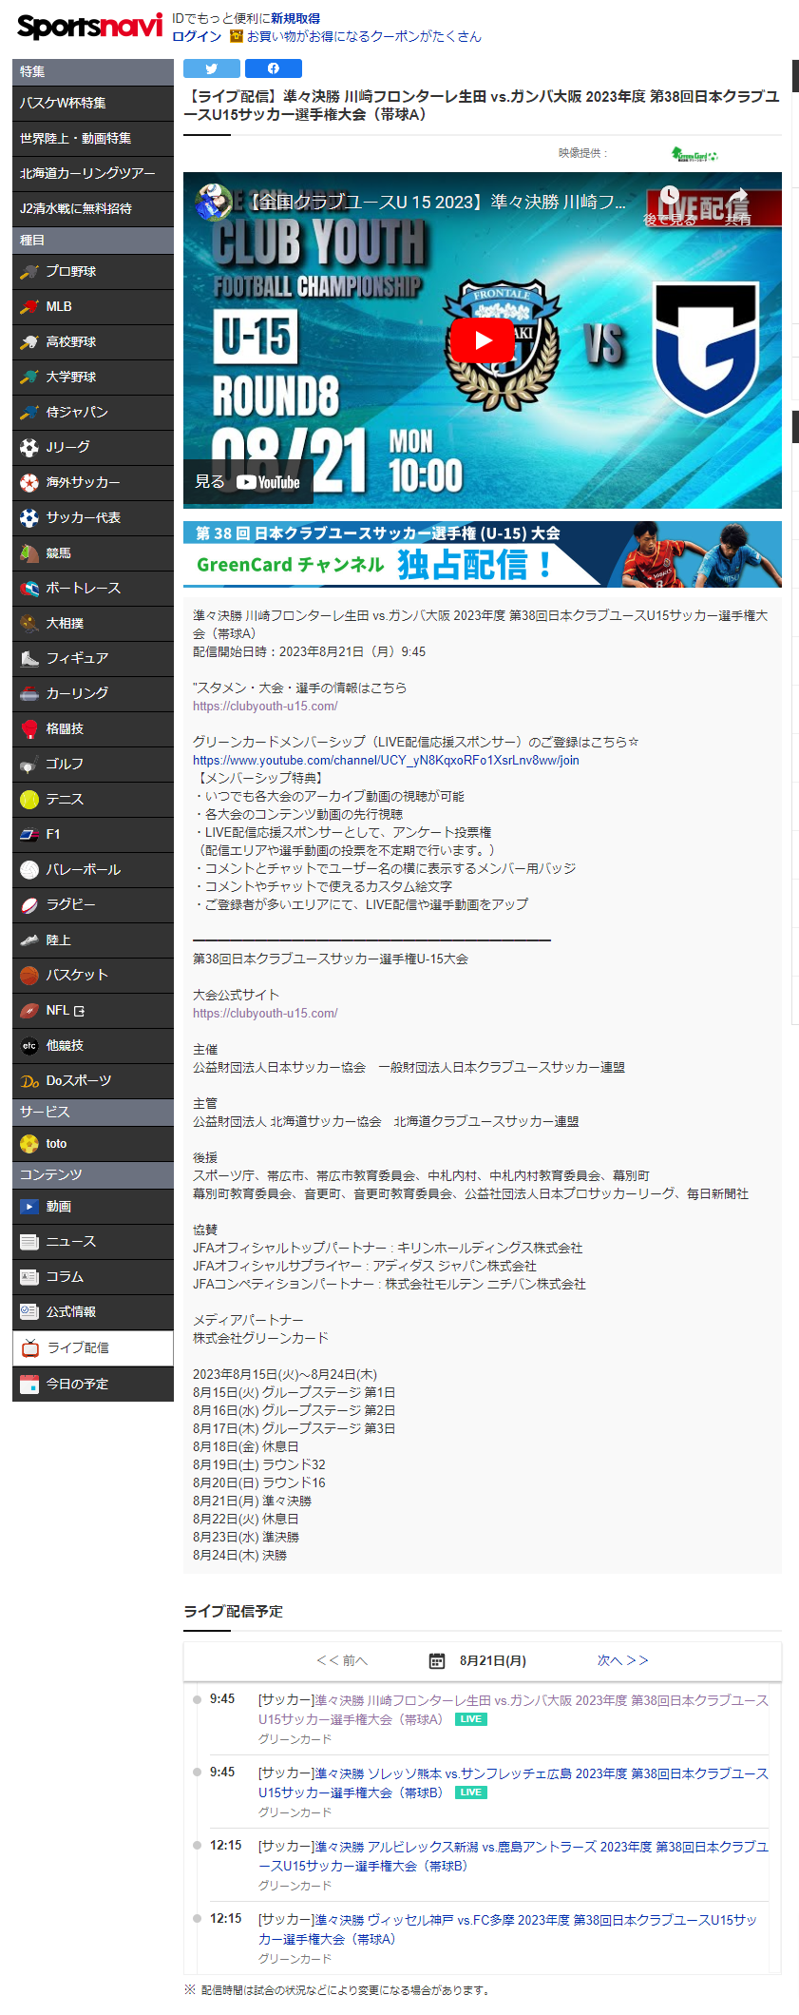Screen dimensions: 799x2015
Task: Select 他競技 menu item
Action: coord(93,1046)
